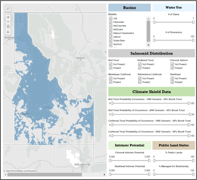Uncheck the Clearwater basin checkbox

click(111, 22)
